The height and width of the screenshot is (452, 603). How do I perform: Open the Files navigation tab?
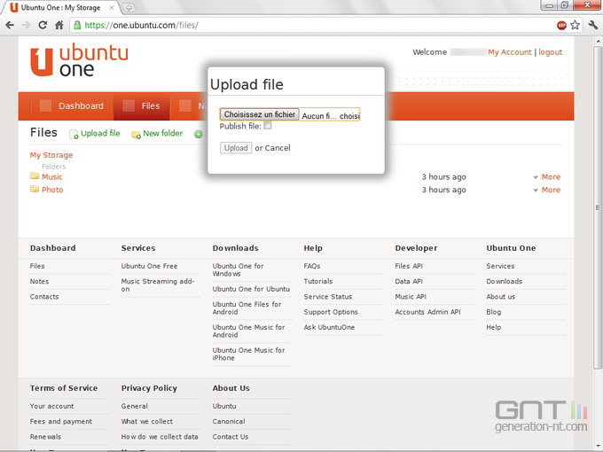[142, 105]
